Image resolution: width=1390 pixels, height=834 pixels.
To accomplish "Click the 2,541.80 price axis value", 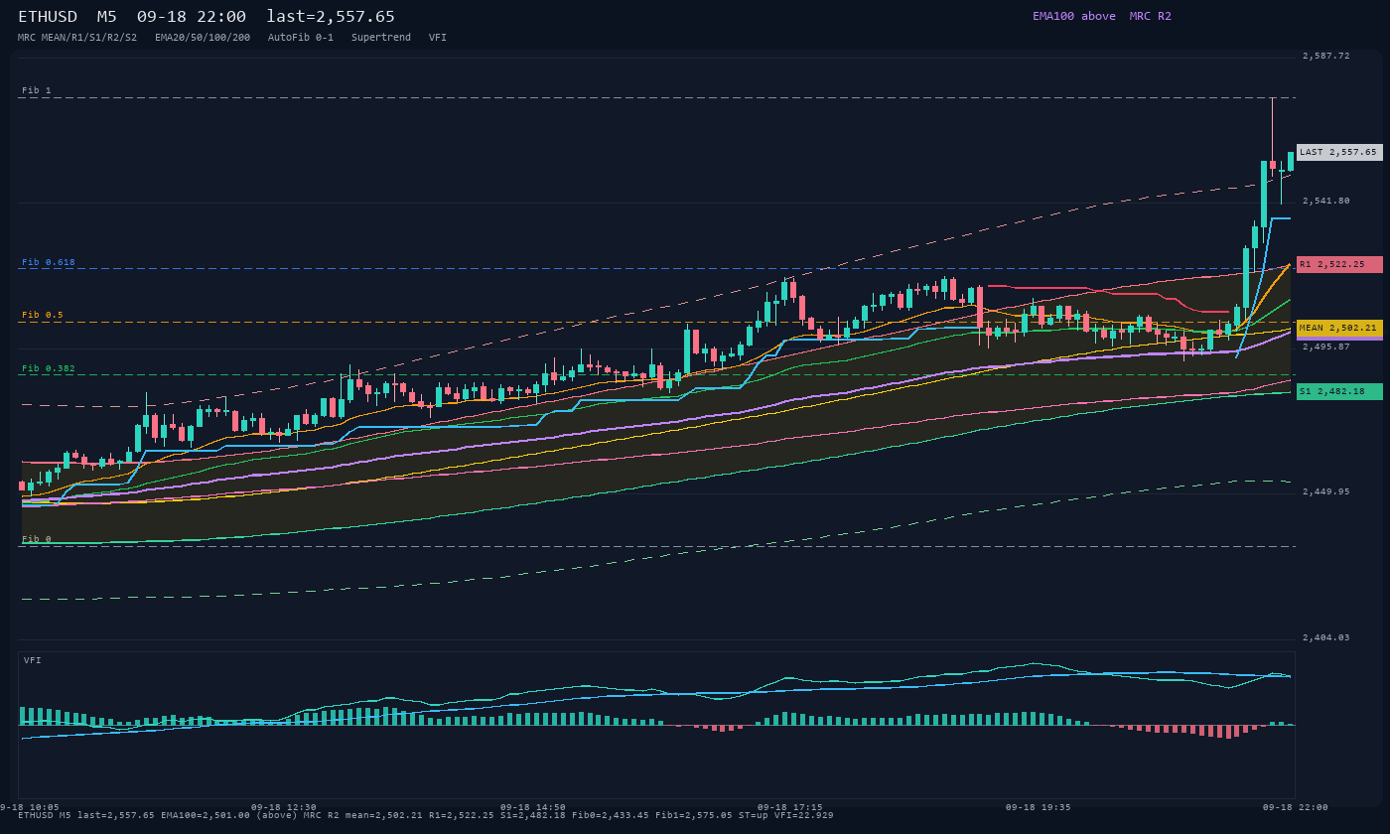I will (1326, 201).
